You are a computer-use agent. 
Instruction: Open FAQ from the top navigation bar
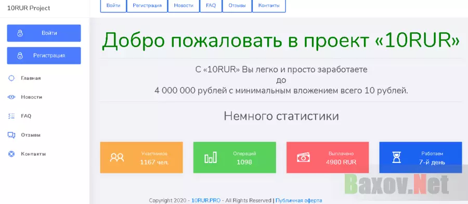211,6
